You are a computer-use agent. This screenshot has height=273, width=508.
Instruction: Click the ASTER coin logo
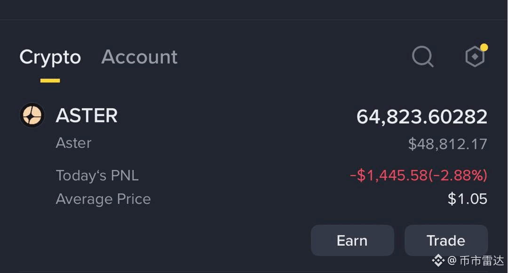pos(32,115)
